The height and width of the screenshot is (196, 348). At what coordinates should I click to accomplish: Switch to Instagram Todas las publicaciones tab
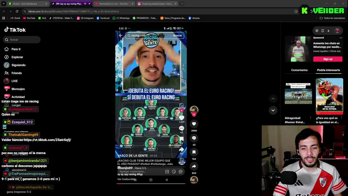pyautogui.click(x=157, y=4)
